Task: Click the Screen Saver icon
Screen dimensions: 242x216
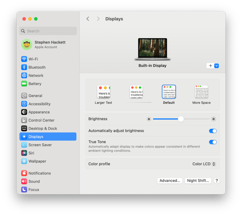Action: (24, 145)
